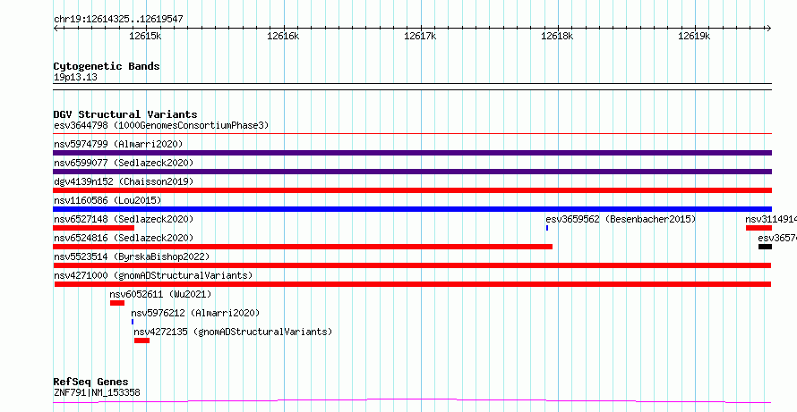Select the 19p13.13 cytogenetic band label
The height and width of the screenshot is (412, 797).
point(75,78)
